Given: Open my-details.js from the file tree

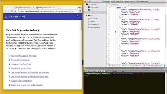Looking at the screenshot, I should coord(94,24).
